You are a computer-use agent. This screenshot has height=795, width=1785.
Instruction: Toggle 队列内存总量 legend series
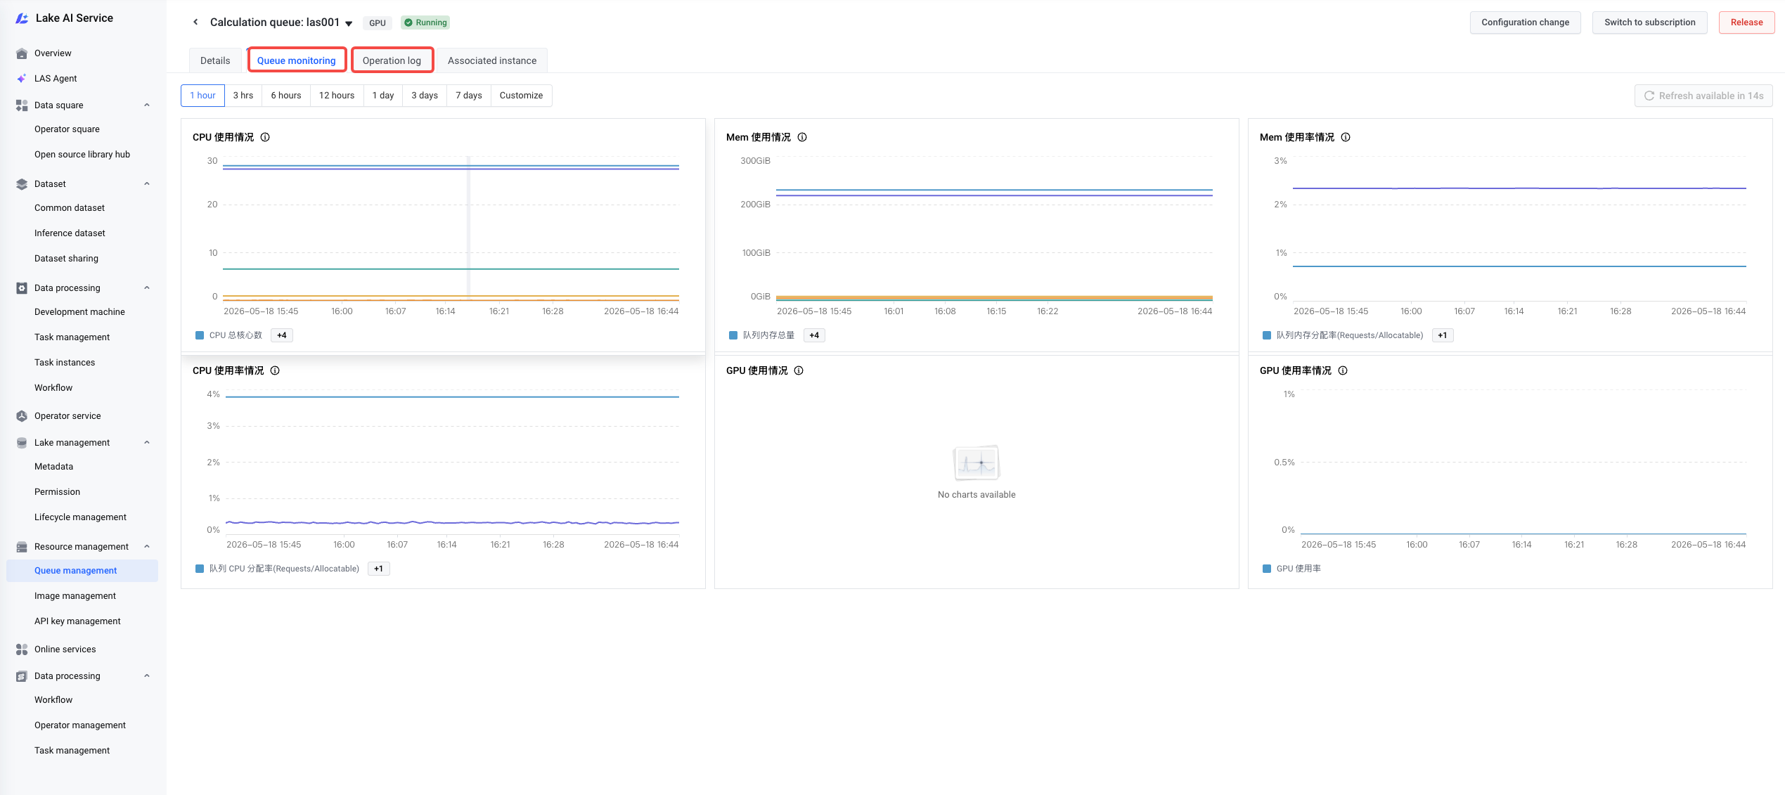tap(761, 336)
